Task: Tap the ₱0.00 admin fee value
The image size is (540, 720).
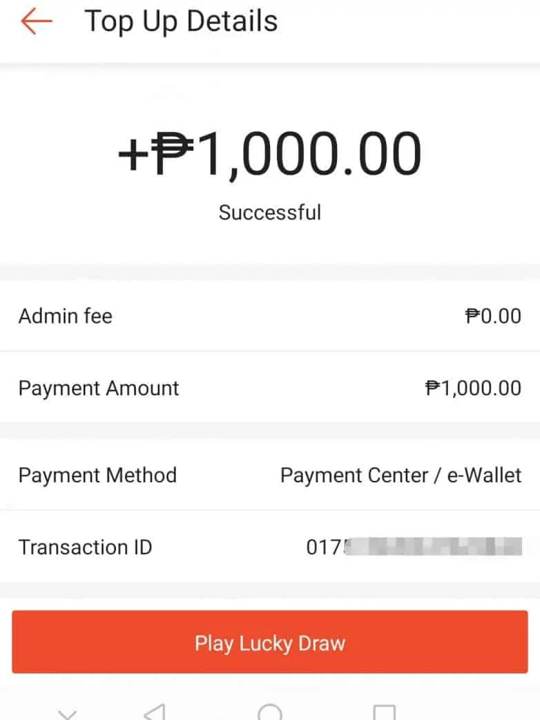Action: (x=493, y=316)
